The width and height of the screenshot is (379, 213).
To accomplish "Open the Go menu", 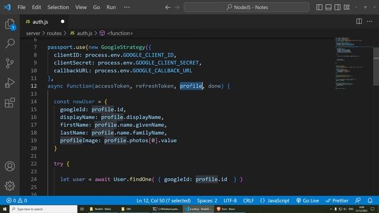I will (x=97, y=7).
